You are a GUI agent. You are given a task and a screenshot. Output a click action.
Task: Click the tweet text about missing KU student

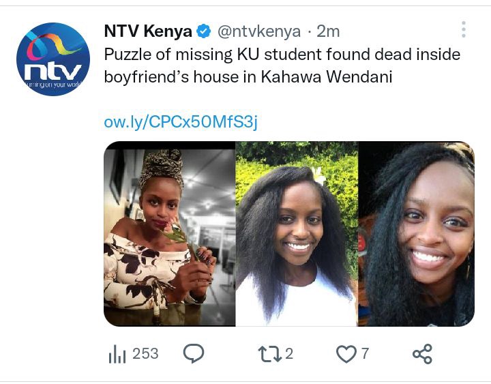282,65
